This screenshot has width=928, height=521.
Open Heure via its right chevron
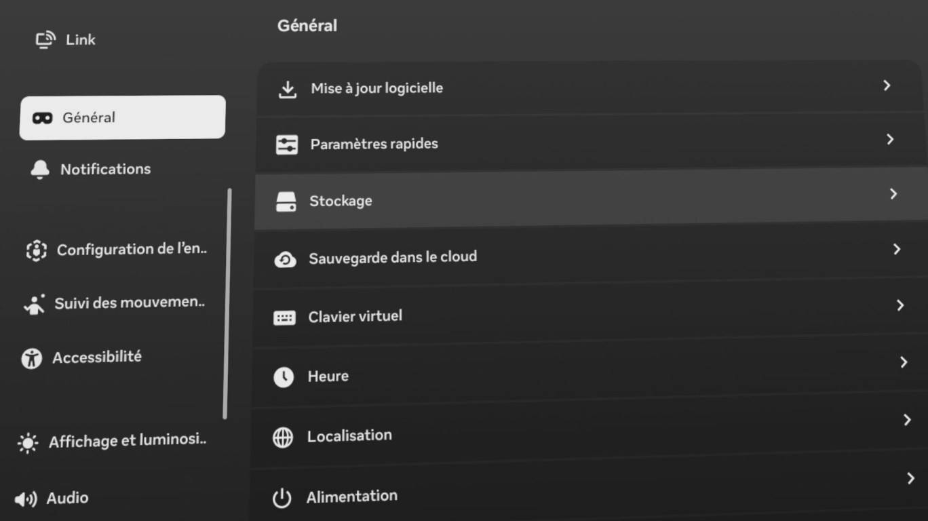[x=904, y=362]
